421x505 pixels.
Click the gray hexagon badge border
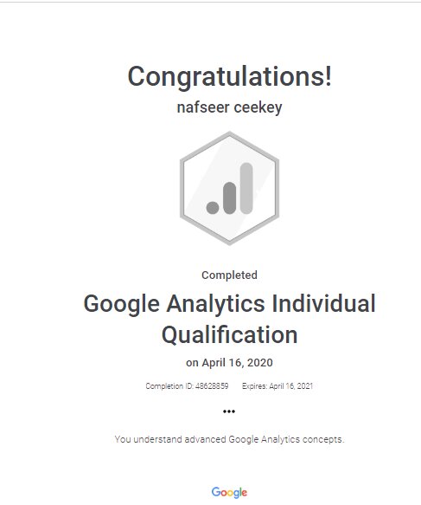coord(182,188)
